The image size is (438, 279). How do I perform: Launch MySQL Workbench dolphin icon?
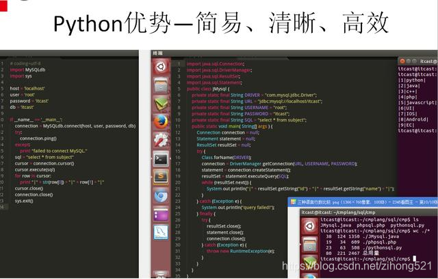pos(161,232)
